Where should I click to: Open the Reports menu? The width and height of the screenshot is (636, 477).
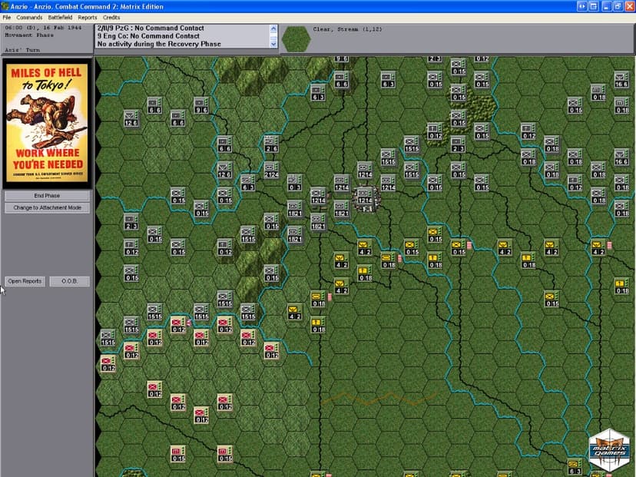pyautogui.click(x=88, y=18)
